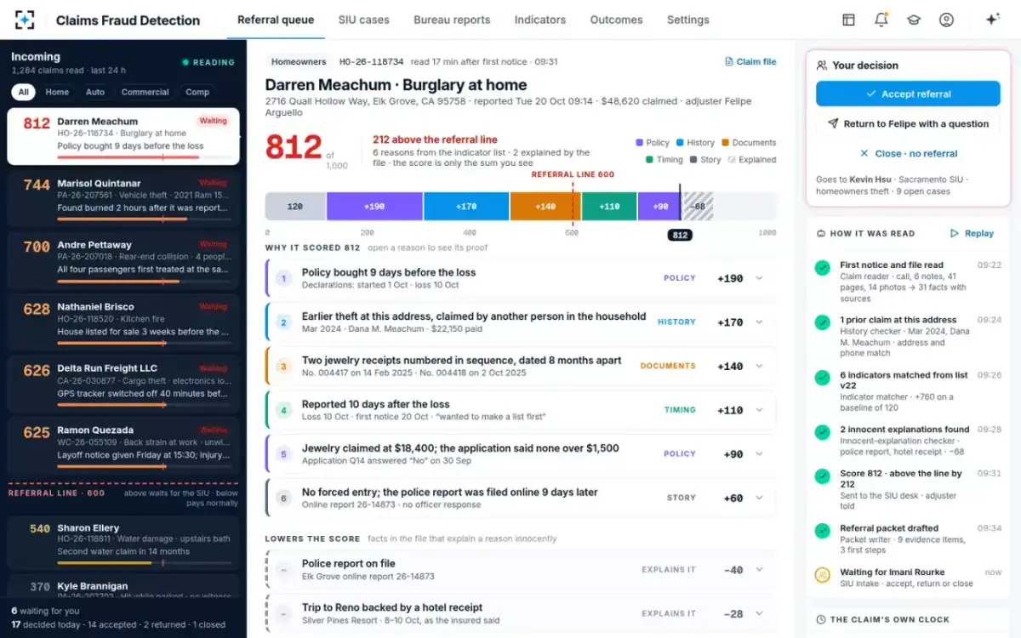Click the X icon on Close no referral
The height and width of the screenshot is (638, 1021).
tap(864, 154)
